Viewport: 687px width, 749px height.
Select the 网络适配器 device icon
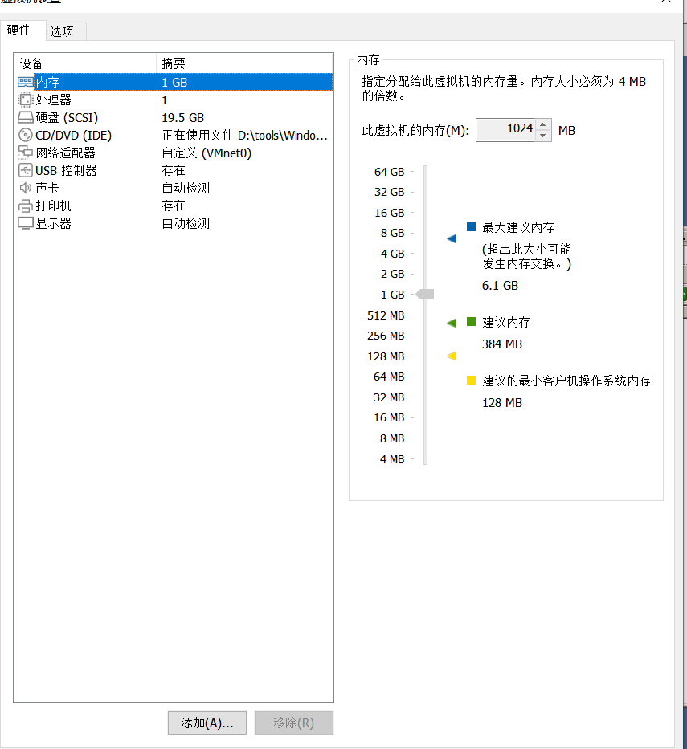pyautogui.click(x=25, y=152)
